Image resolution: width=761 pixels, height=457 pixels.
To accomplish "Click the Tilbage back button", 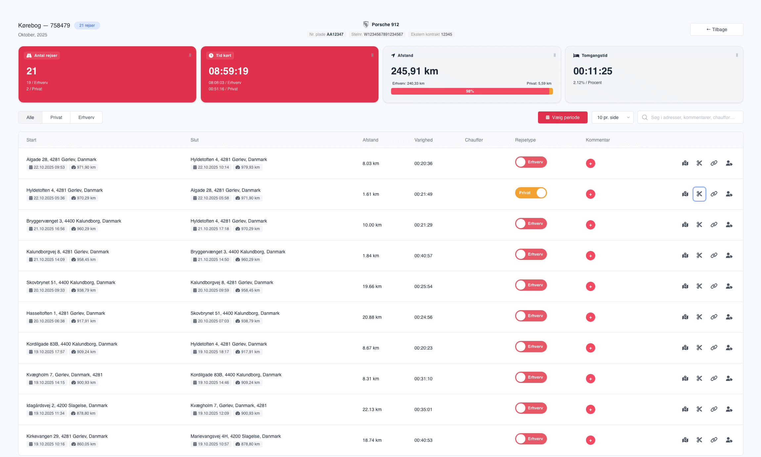I will (x=716, y=29).
